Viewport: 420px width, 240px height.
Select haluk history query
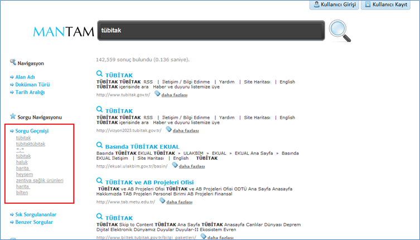(x=22, y=162)
